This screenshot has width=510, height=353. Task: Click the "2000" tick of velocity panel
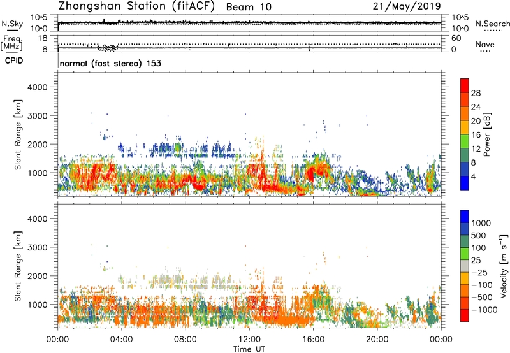tap(38, 276)
